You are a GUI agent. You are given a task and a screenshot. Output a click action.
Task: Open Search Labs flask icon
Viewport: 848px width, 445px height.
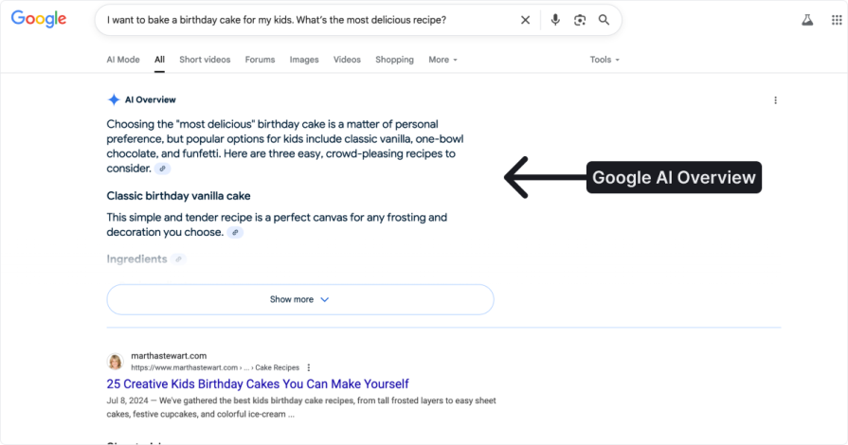tap(807, 20)
